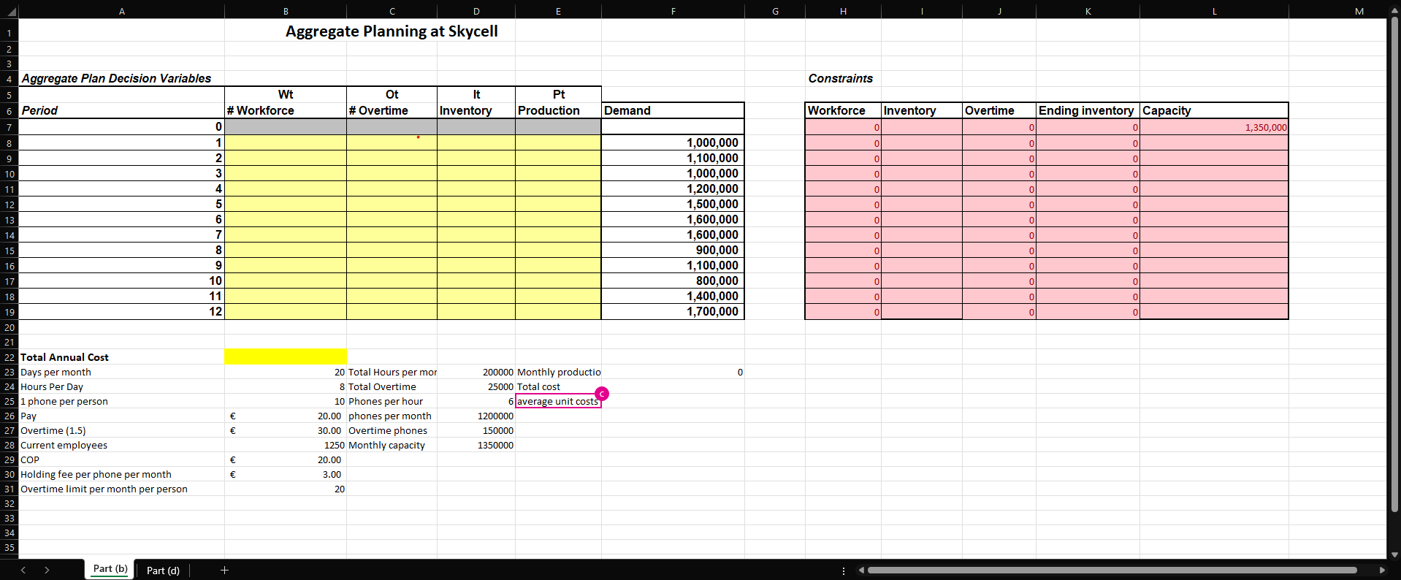Image resolution: width=1401 pixels, height=580 pixels.
Task: Click the Capacity cell showing 1,350,000
Action: pyautogui.click(x=1214, y=127)
